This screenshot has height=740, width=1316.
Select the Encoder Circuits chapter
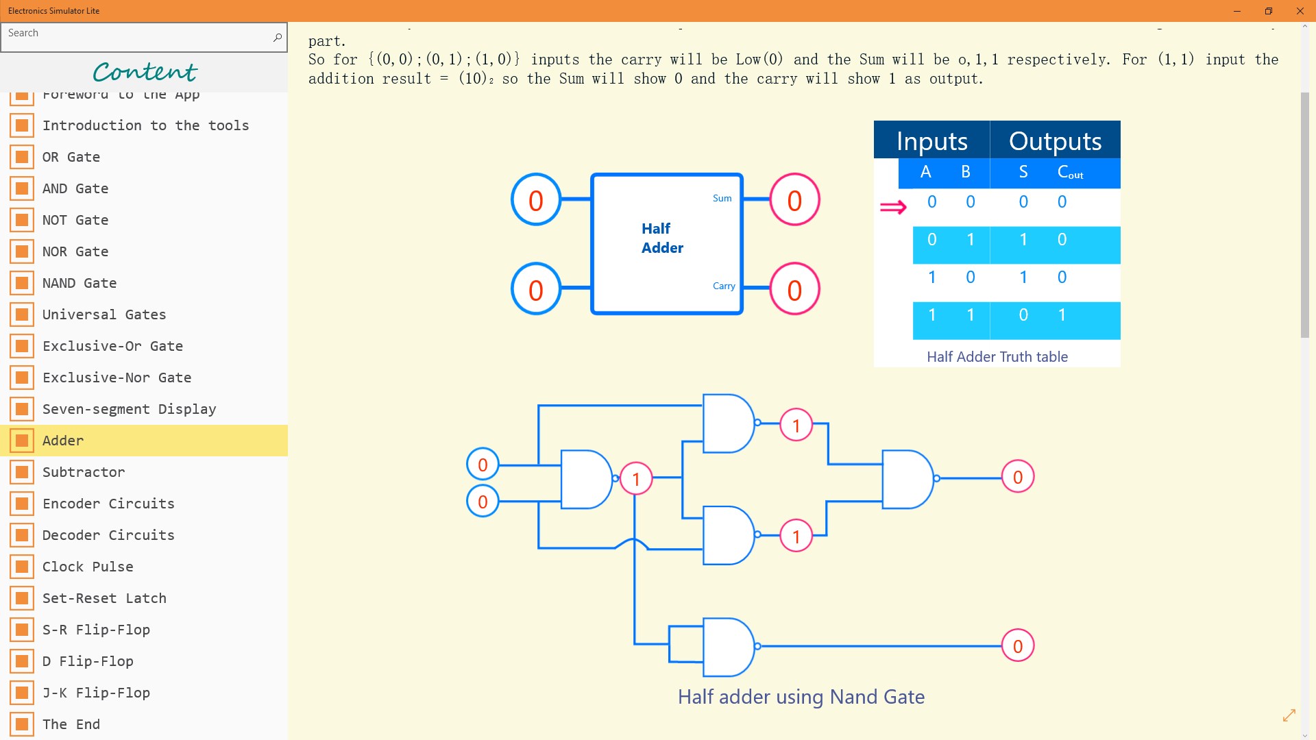108,504
